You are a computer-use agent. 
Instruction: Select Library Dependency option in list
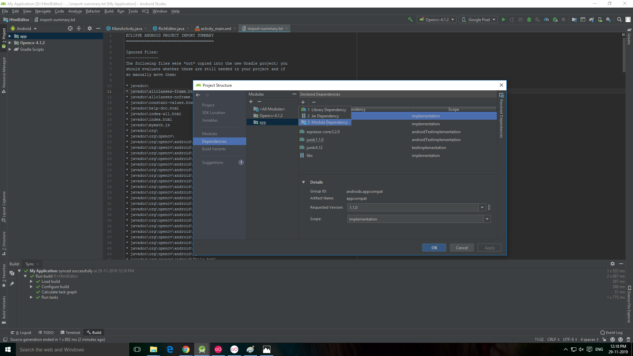click(326, 109)
